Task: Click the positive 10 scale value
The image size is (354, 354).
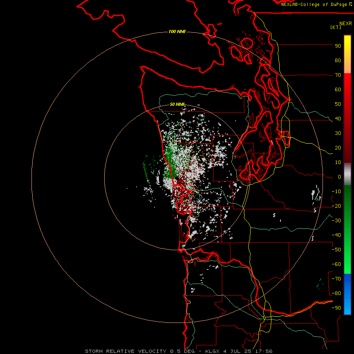Action: [338, 162]
